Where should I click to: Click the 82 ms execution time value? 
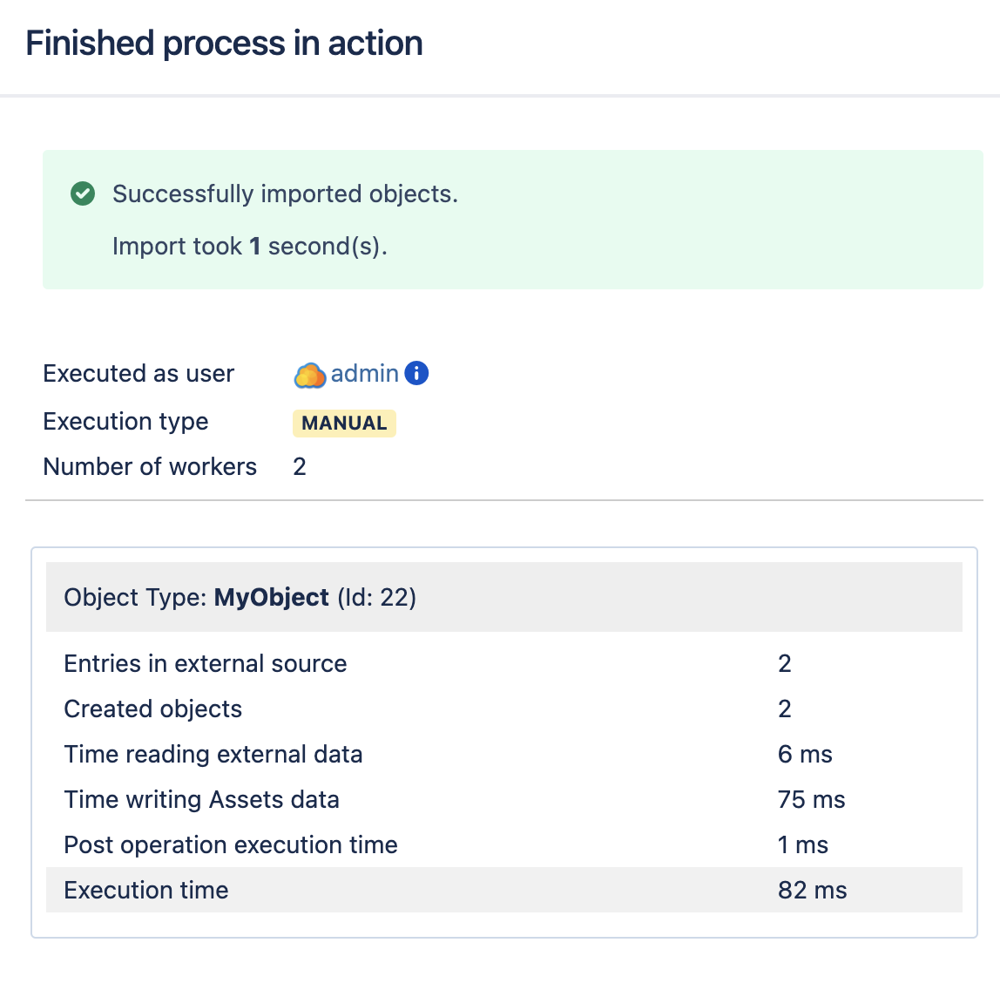pyautogui.click(x=812, y=891)
